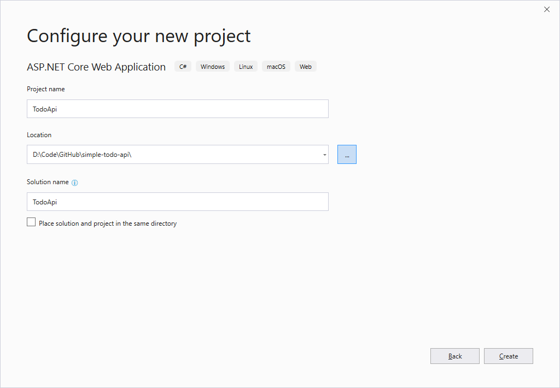Click inside the Location path combo box
Screen dimensions: 560x388
click(x=170, y=155)
